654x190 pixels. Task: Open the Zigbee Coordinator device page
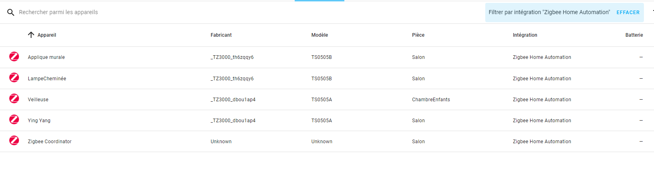(50, 142)
